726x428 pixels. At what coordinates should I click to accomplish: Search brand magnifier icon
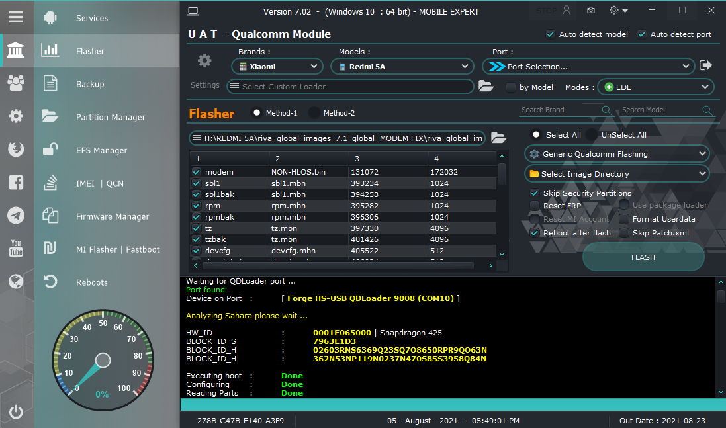click(606, 110)
